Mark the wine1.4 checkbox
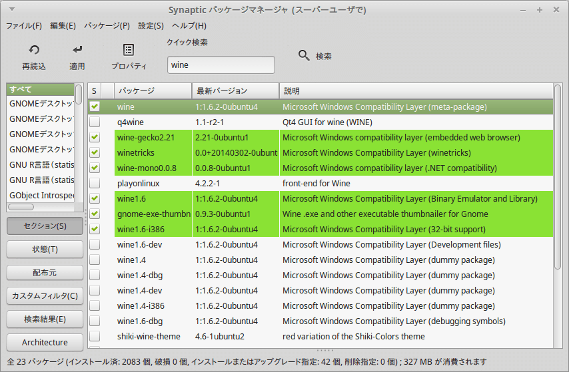 coord(95,260)
